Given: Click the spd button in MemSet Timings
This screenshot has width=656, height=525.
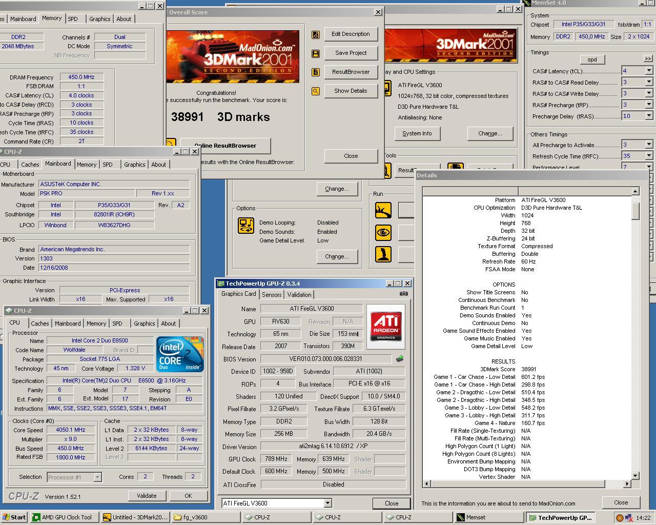Looking at the screenshot, I should [592, 59].
